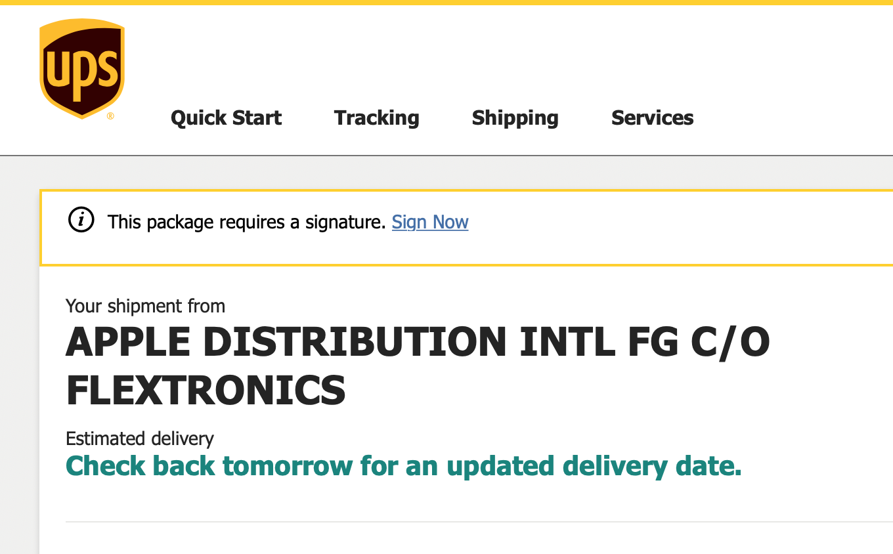Click the UPS shield logo
The height and width of the screenshot is (554, 893).
[x=81, y=68]
